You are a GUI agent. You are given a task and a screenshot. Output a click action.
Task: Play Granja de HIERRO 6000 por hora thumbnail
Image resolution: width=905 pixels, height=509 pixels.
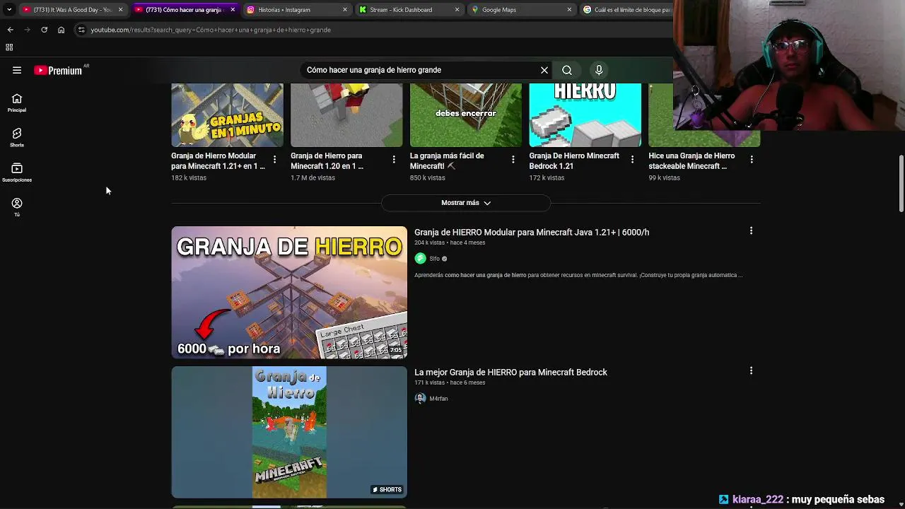(289, 293)
